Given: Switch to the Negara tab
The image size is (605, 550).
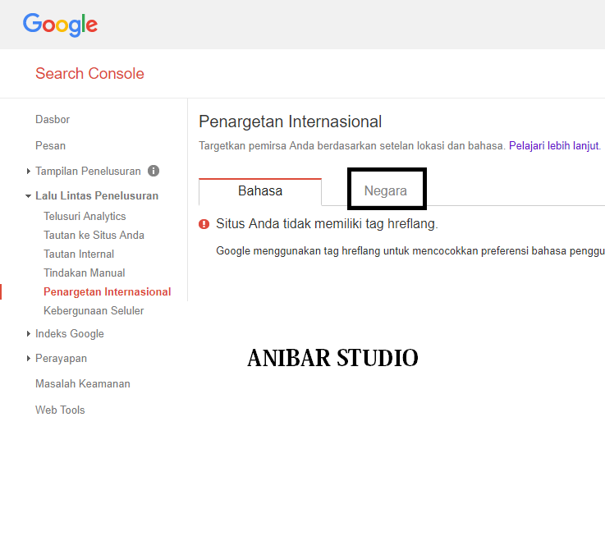Looking at the screenshot, I should pos(386,190).
